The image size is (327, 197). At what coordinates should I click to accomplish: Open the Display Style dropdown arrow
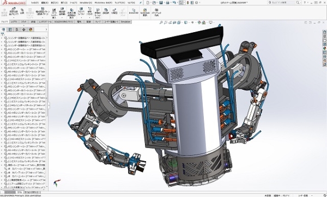(x=189, y=22)
